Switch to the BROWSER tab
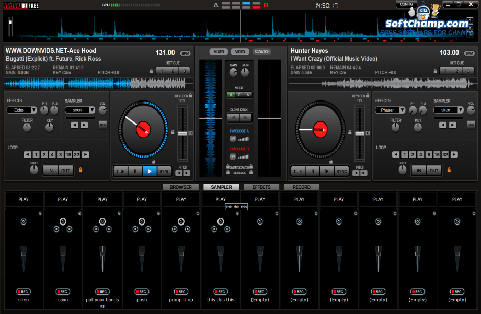 (181, 187)
